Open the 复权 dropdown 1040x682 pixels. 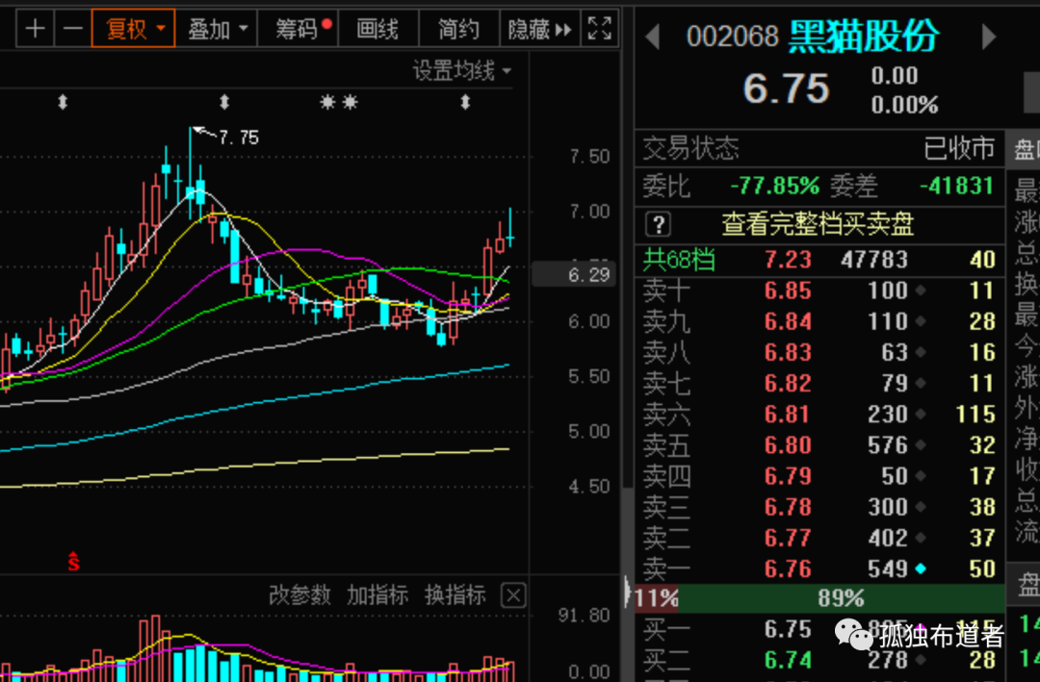click(x=133, y=29)
